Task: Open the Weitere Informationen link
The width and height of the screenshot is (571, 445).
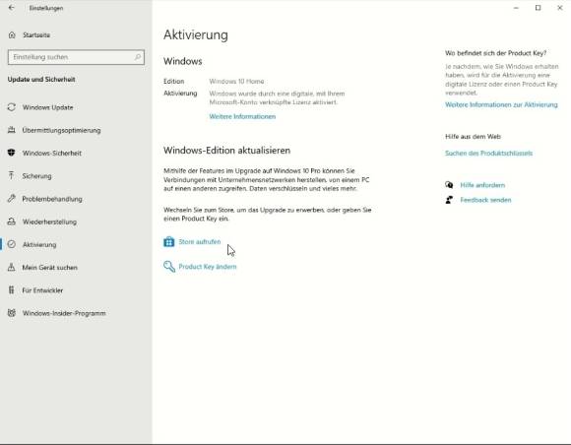Action: [x=242, y=116]
